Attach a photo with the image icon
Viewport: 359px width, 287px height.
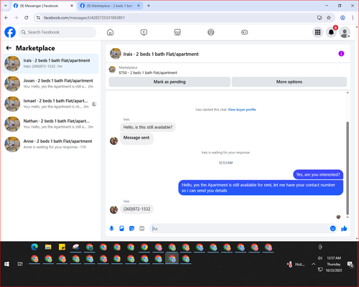click(121, 228)
